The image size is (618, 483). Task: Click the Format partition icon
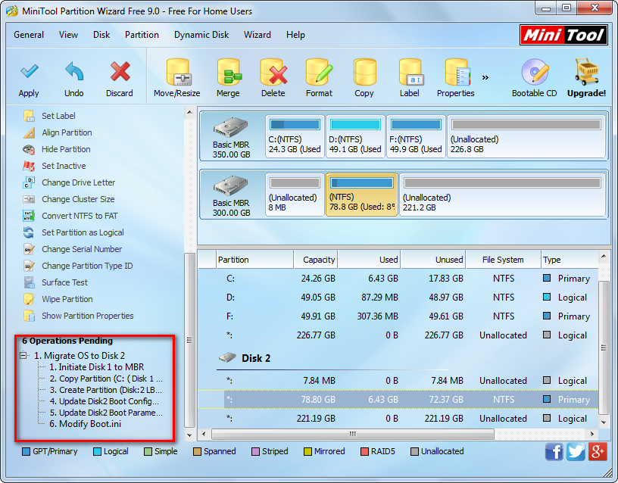click(320, 72)
